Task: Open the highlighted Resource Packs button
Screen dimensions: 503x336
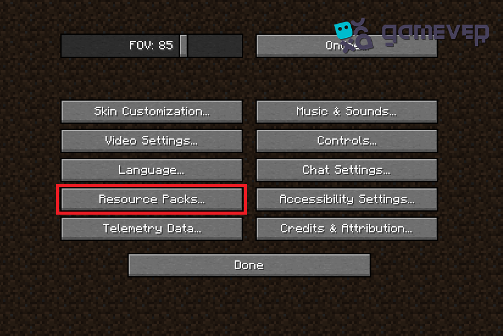Action: pyautogui.click(x=152, y=199)
